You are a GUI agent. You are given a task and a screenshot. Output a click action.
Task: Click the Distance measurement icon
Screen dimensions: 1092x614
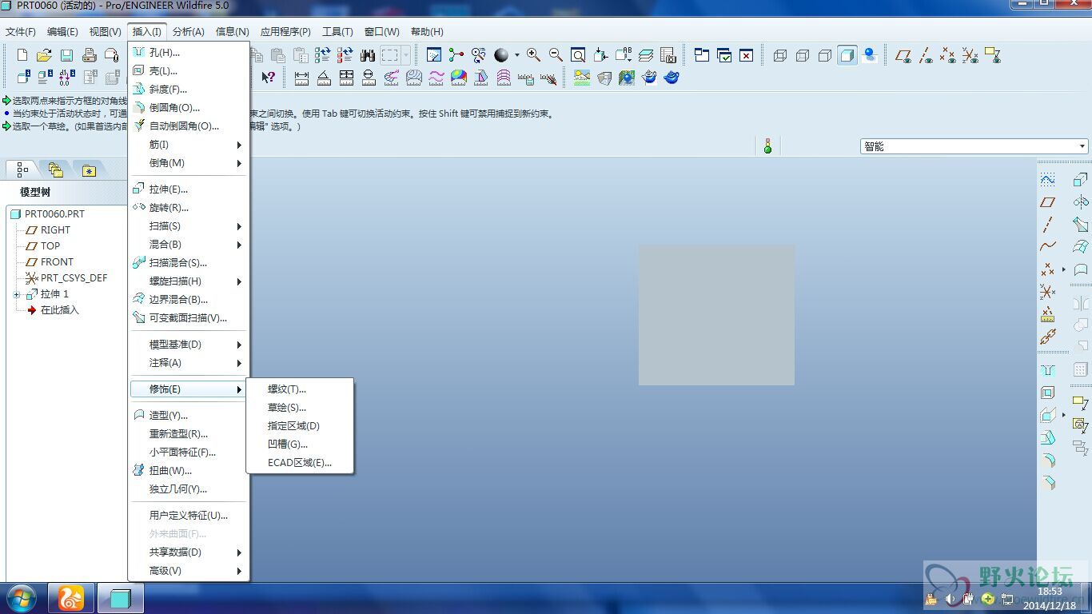click(x=301, y=78)
